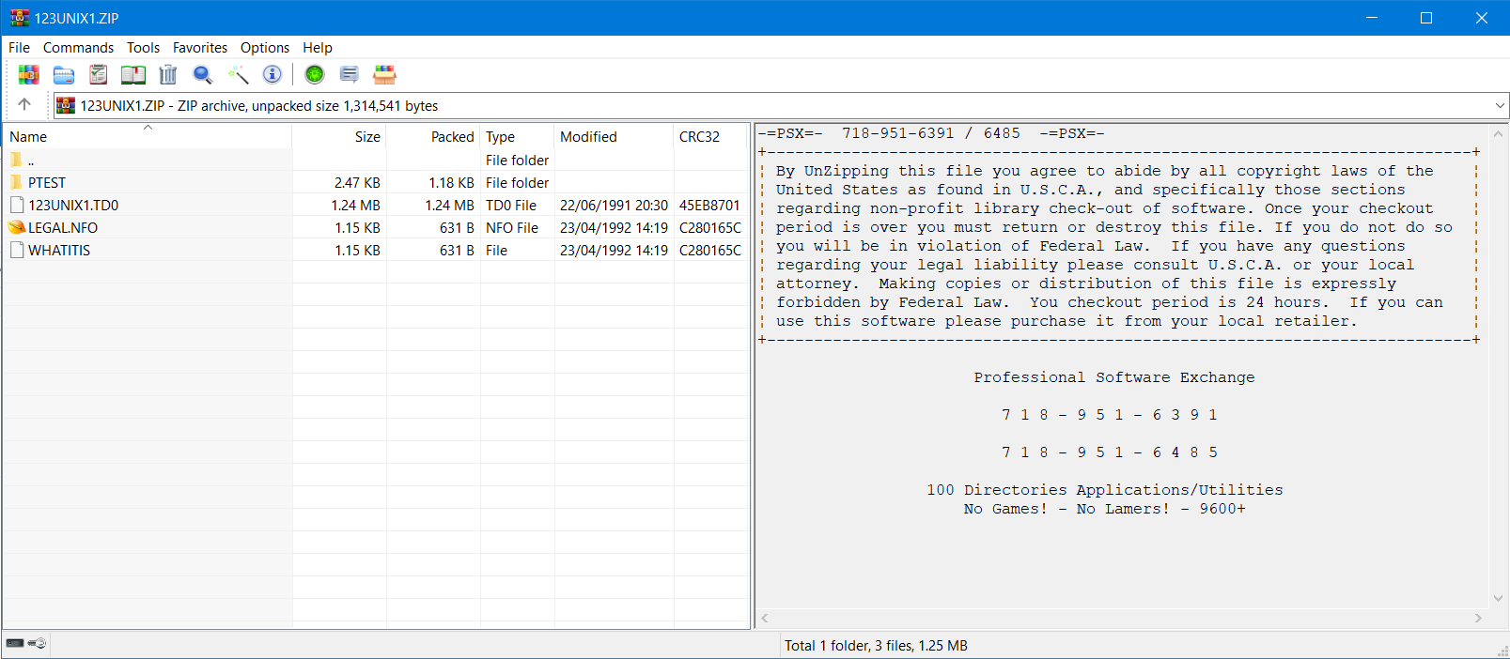Open the Help menu
This screenshot has height=659, width=1510.
click(x=318, y=47)
